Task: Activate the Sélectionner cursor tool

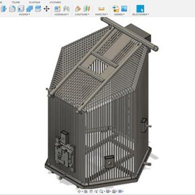Action: click(x=140, y=8)
